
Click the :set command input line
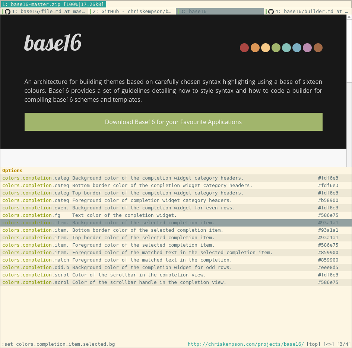(x=58, y=344)
